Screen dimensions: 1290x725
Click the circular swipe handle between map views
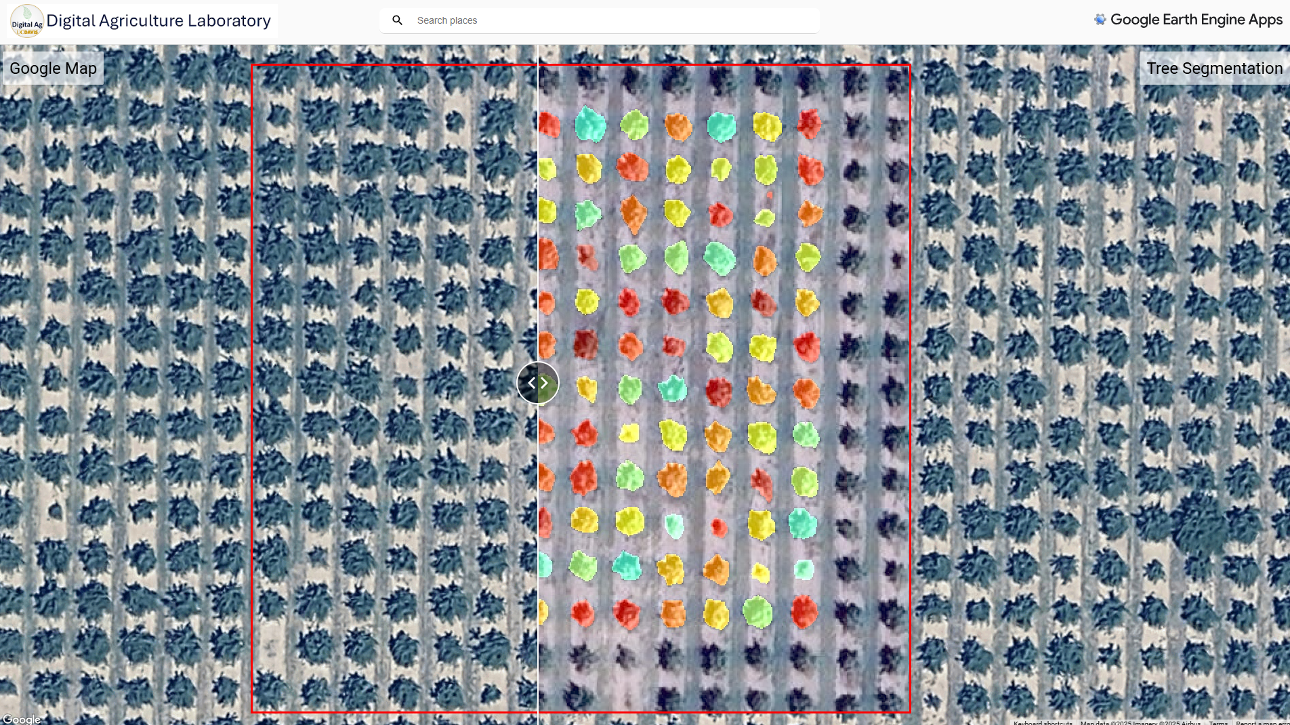pyautogui.click(x=537, y=383)
